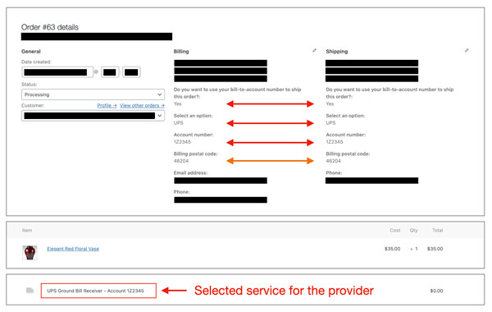This screenshot has width=492, height=312.
Task: Click the item total $35.00
Action: (x=435, y=249)
